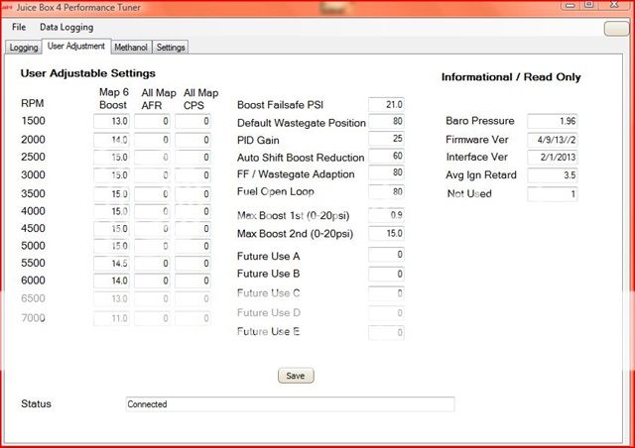Click the Default Wastegate Position field

[x=386, y=123]
